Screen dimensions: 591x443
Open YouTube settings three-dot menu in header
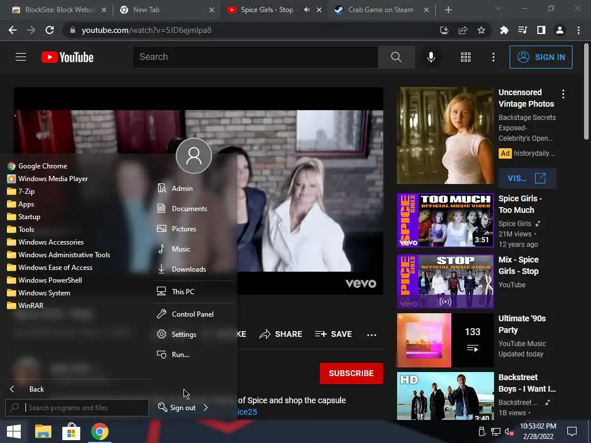pos(493,57)
